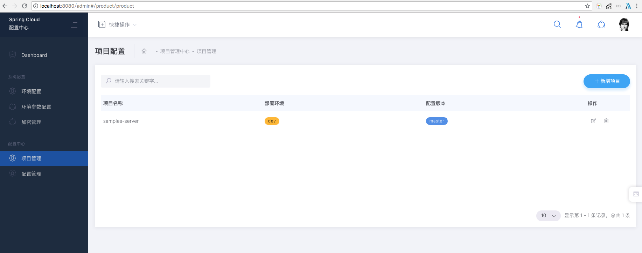Click the samples-server project name

tap(121, 121)
